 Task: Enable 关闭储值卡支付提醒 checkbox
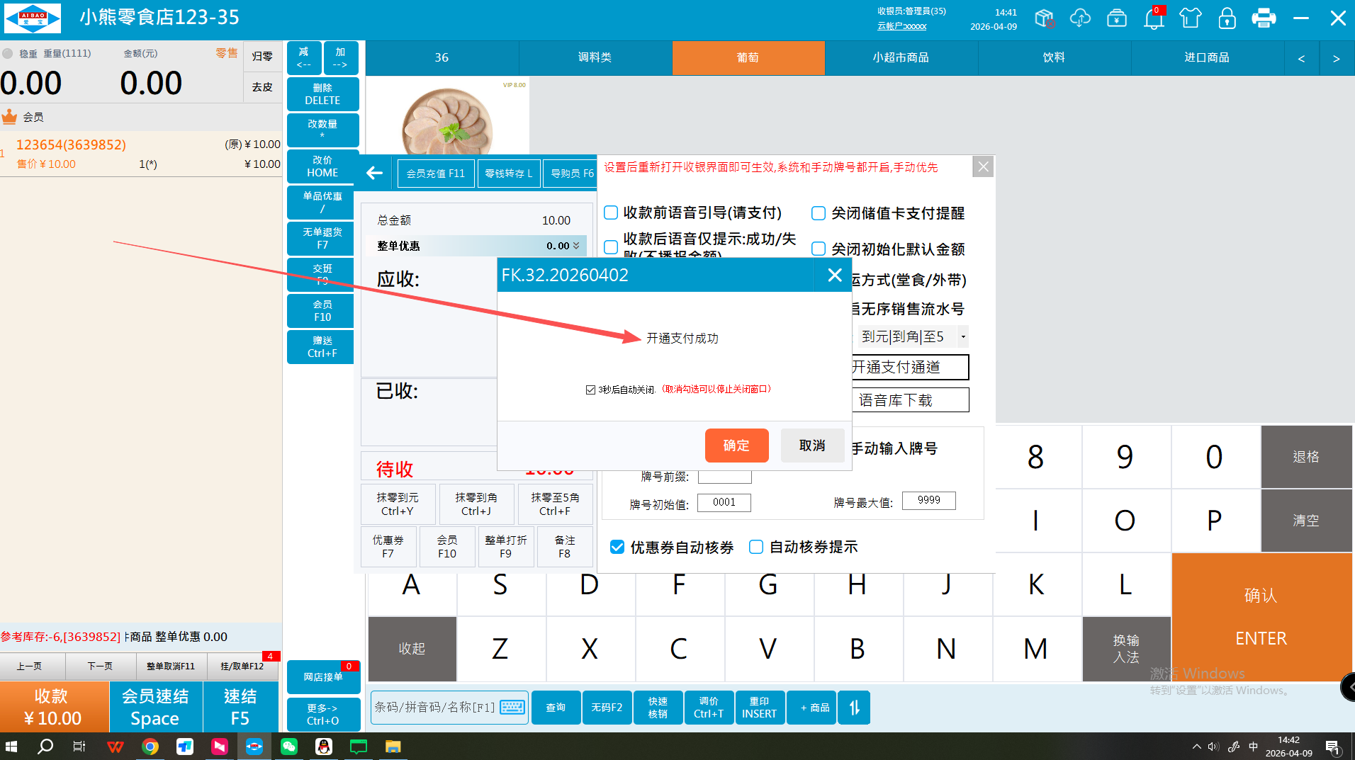819,213
